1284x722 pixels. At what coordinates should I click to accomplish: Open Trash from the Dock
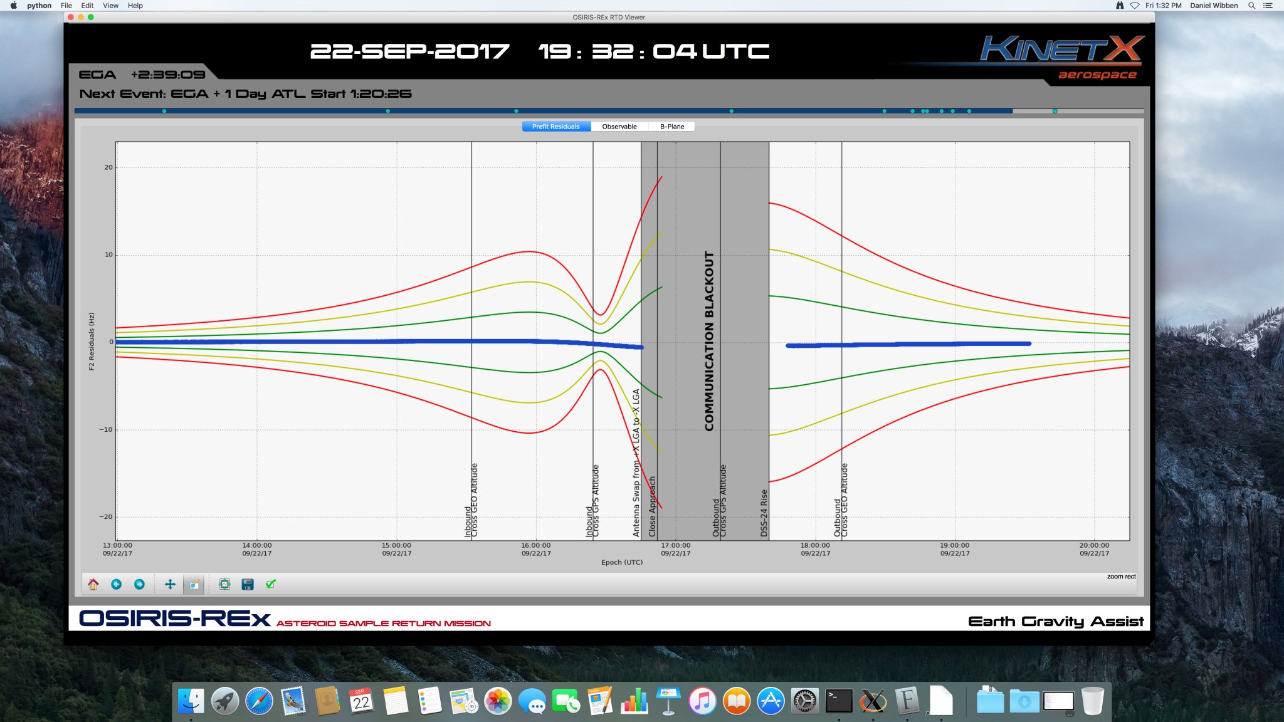pos(1093,701)
